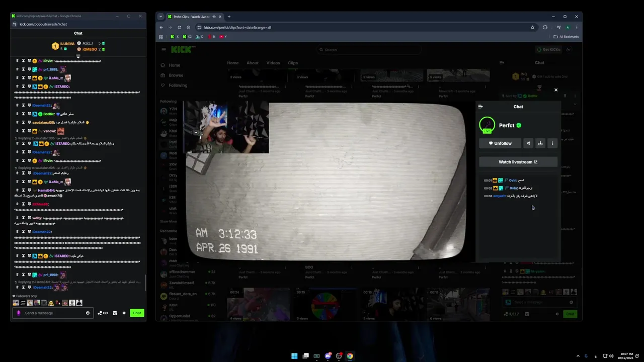Open Chrome three-dot menu

point(577,27)
